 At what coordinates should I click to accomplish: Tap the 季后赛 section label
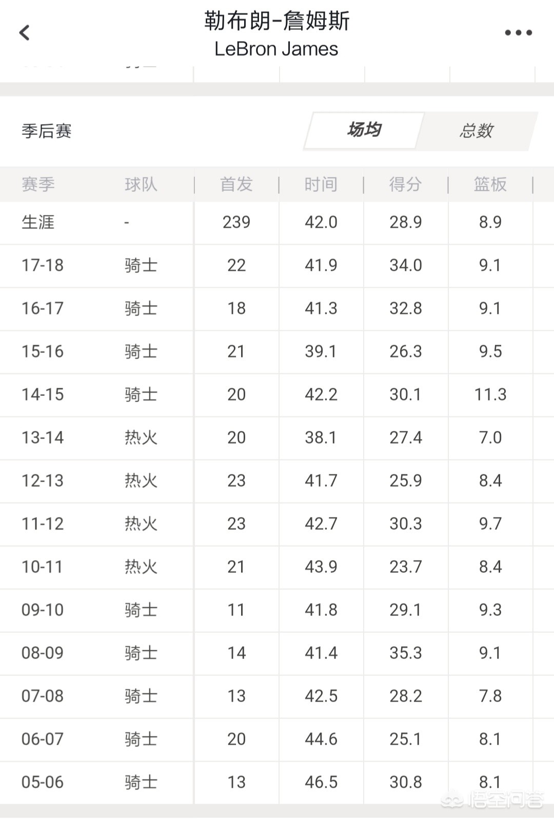point(47,131)
